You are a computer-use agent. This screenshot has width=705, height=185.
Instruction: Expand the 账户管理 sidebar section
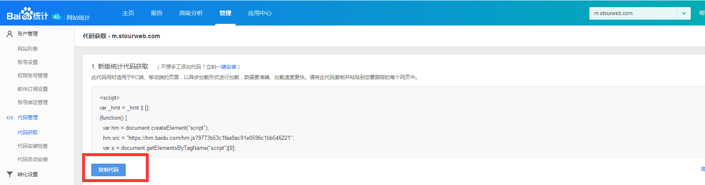[28, 34]
